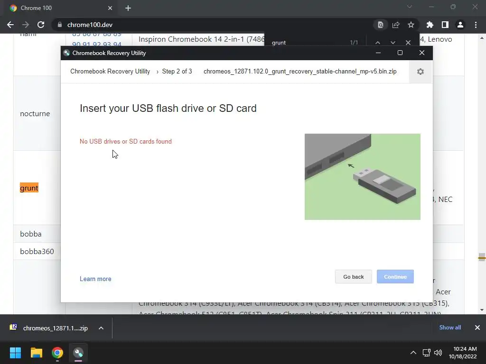The width and height of the screenshot is (486, 364).
Task: Click the 'Step 2 of 3' text
Action: point(177,72)
